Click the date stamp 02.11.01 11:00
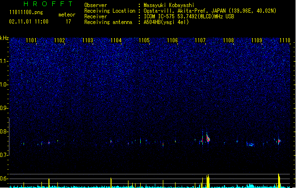The image size is (296, 188). [x=29, y=22]
